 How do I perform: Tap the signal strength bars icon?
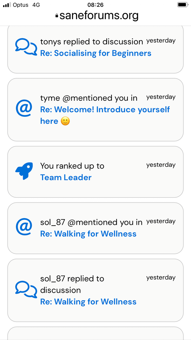7,5
